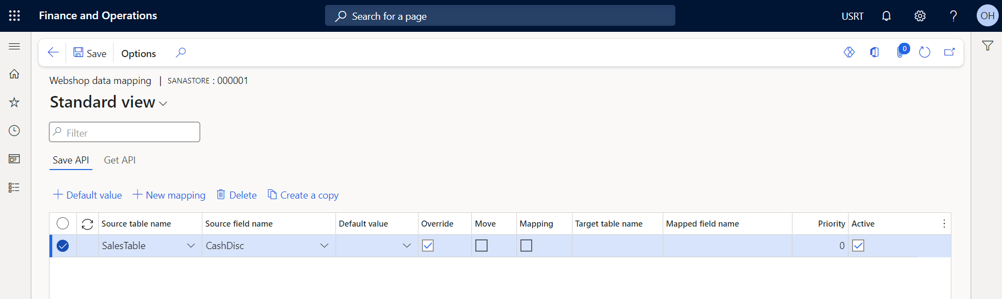Open Workspaces icon in the sidebar
Viewport: 1002px width, 299px height.
pos(15,159)
